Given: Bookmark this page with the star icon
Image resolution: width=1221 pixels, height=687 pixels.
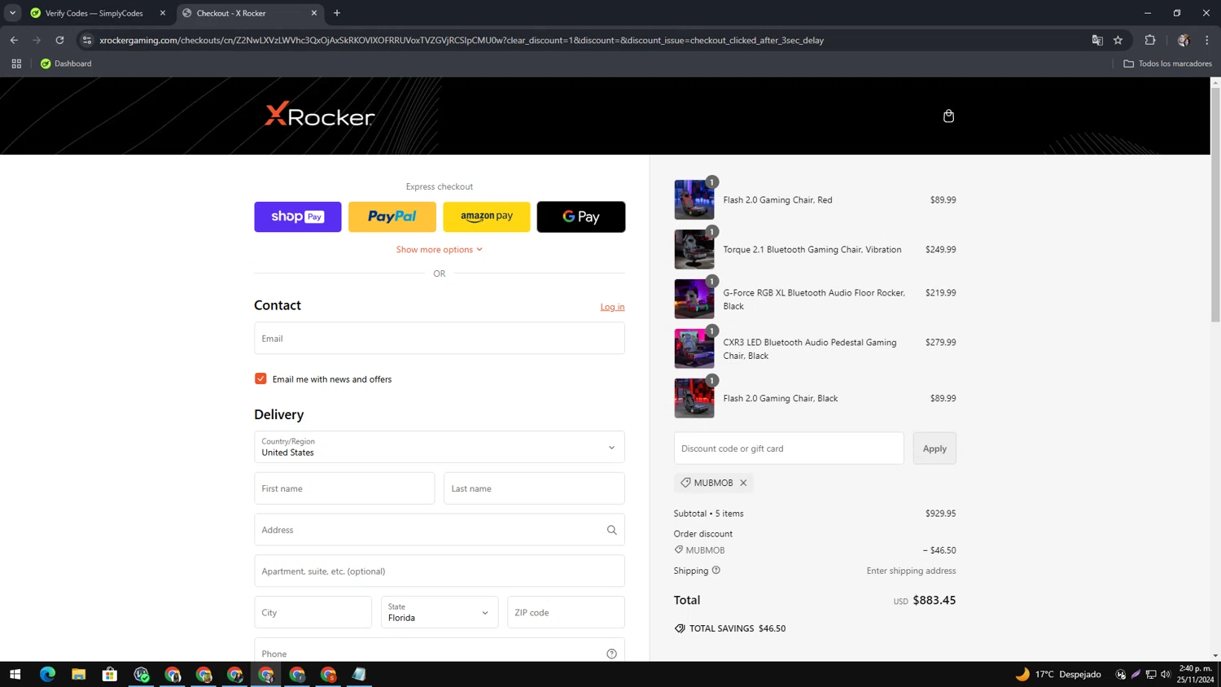Looking at the screenshot, I should point(1118,40).
